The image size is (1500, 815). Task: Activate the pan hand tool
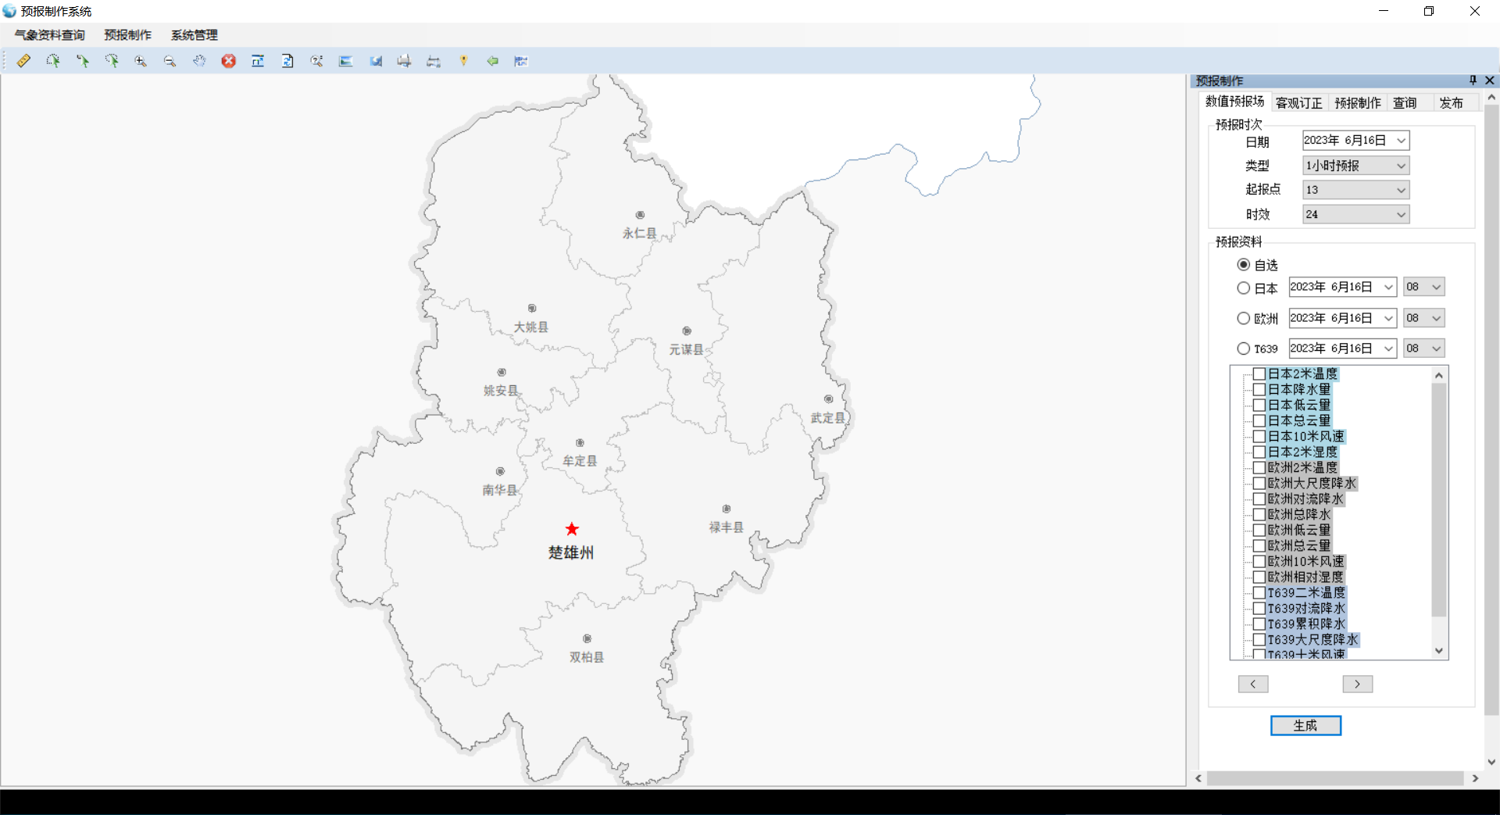click(x=199, y=61)
